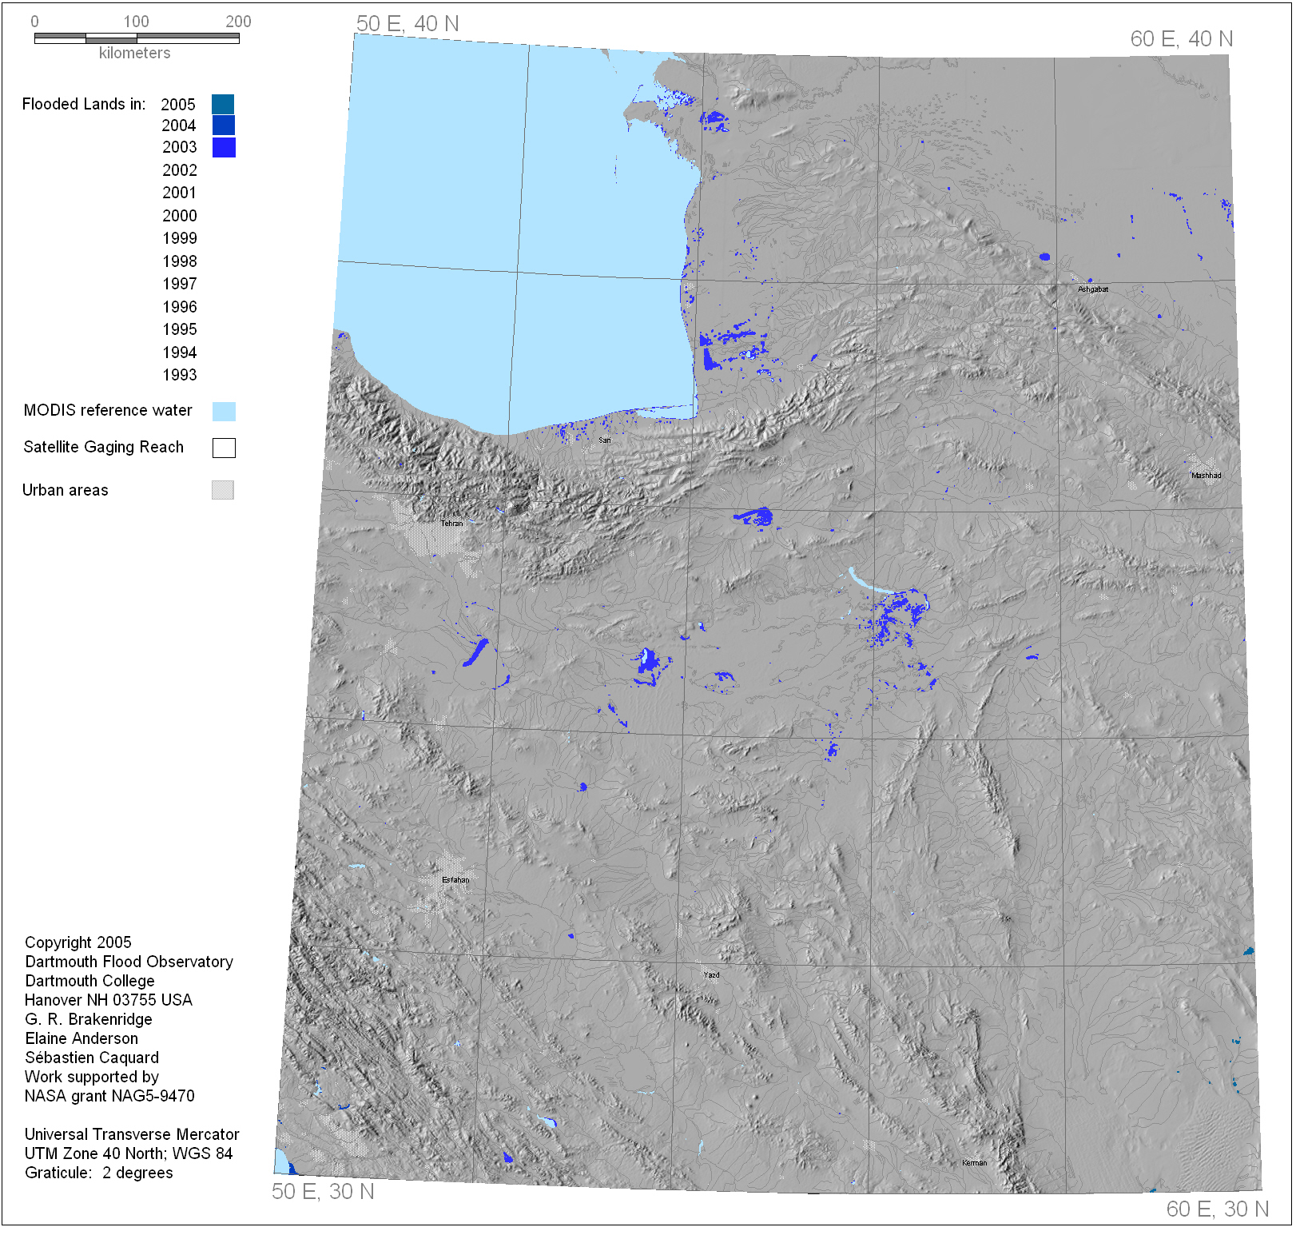The image size is (1304, 1239).
Task: Click the Tehran city label on map
Action: coord(451,524)
